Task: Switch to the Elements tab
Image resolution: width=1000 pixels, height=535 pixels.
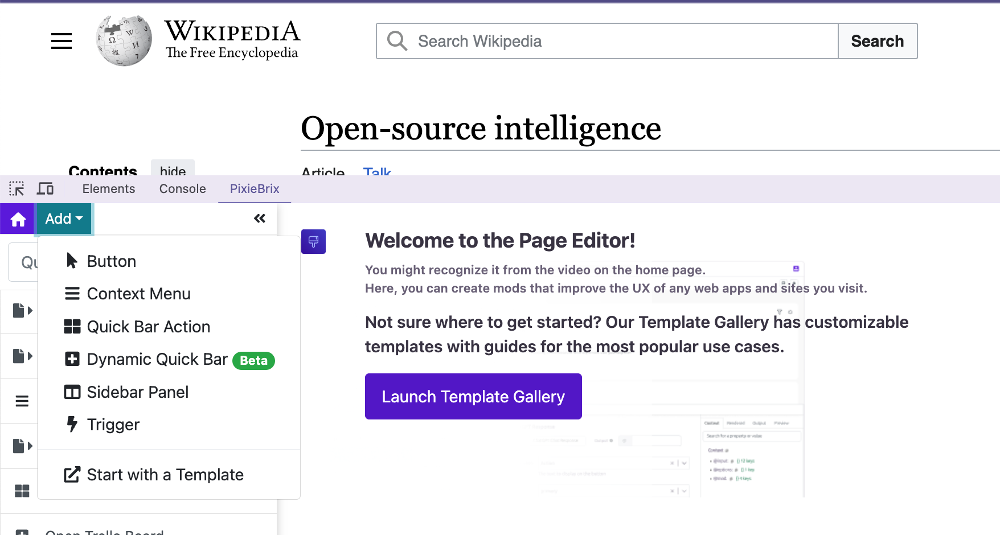Action: tap(109, 189)
